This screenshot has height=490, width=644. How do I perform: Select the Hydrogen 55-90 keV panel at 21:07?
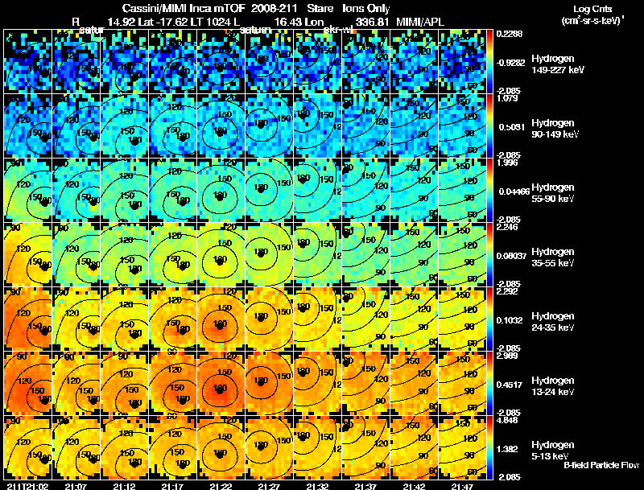pos(76,191)
